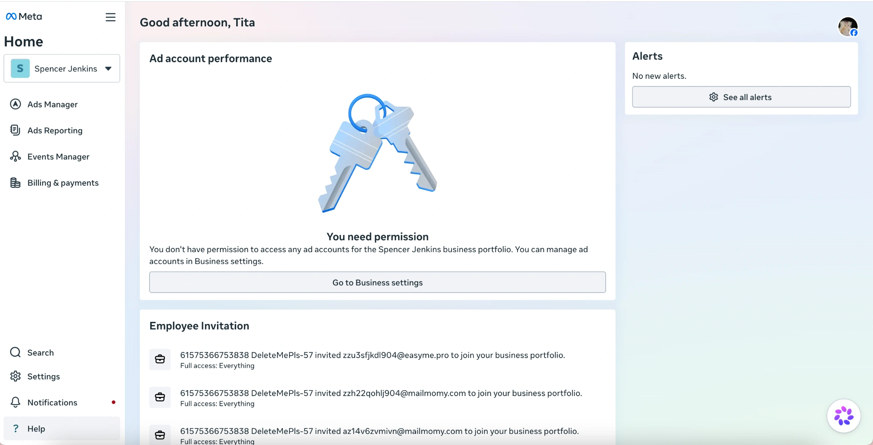
Task: Click the Help question mark icon
Action: click(16, 428)
